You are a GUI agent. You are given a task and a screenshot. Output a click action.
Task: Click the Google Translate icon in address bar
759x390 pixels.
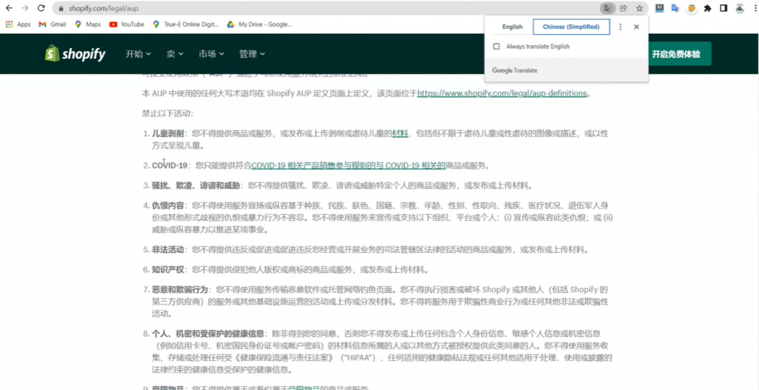[x=607, y=8]
